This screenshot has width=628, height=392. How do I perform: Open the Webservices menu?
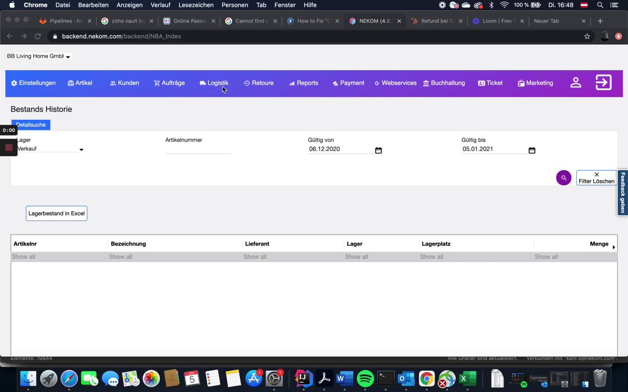point(396,83)
